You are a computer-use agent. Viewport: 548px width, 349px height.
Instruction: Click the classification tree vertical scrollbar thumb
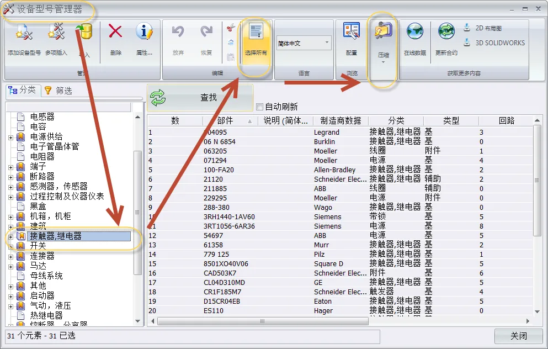(137, 213)
